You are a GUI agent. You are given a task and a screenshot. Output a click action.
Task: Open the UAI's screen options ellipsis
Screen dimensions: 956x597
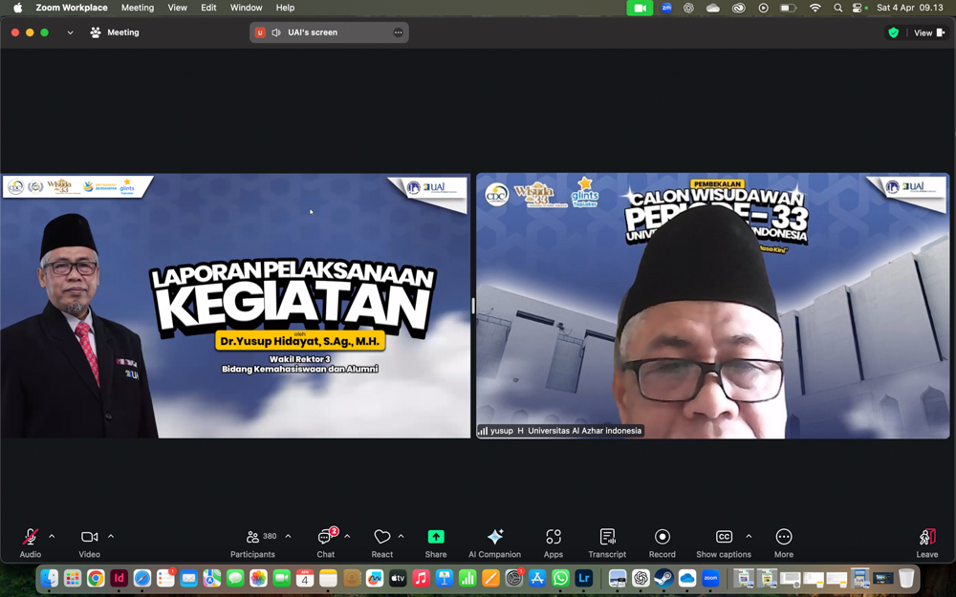pos(398,32)
